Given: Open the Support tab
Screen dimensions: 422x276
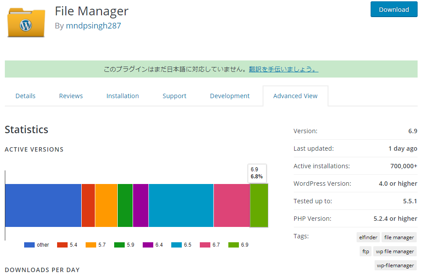Looking at the screenshot, I should [x=174, y=96].
